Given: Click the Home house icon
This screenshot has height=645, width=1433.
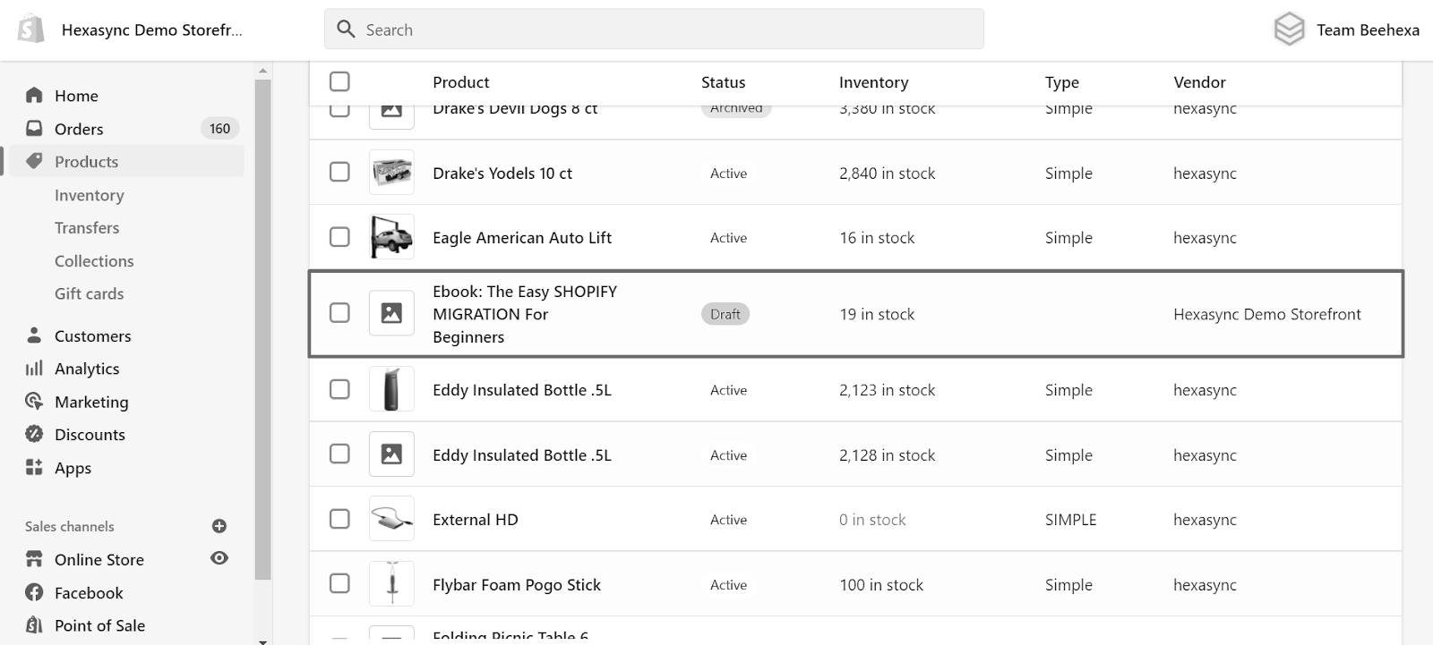Looking at the screenshot, I should click(x=34, y=95).
